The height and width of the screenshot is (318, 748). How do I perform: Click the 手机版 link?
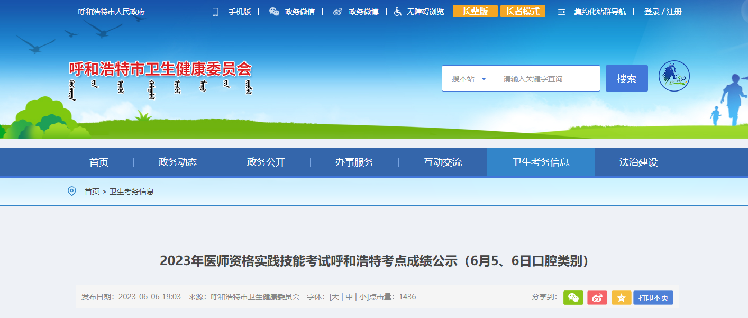[240, 12]
